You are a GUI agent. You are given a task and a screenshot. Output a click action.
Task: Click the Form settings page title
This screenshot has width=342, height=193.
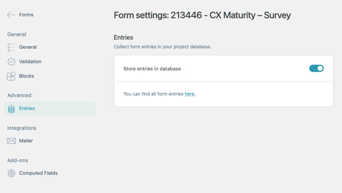[202, 16]
